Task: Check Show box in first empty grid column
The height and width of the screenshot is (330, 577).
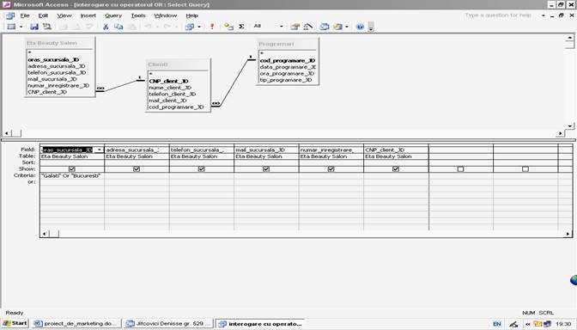Action: pos(460,168)
